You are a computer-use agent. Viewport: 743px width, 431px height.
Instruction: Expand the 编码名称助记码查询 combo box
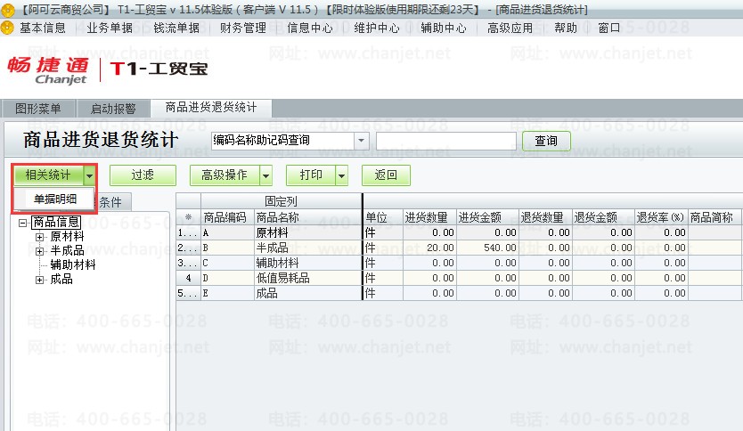click(x=361, y=141)
